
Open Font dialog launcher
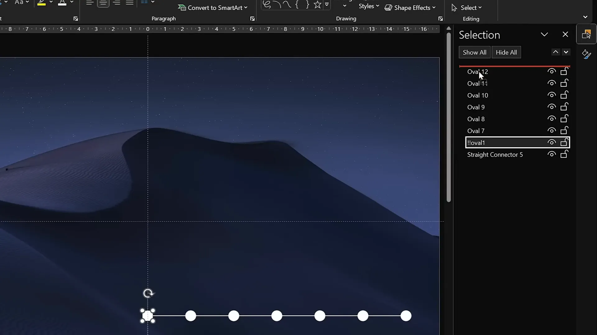point(76,19)
